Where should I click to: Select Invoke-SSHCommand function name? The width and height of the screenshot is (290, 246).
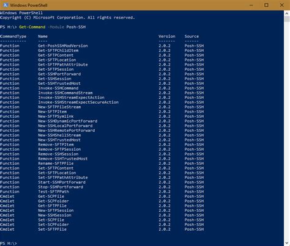[x=58, y=88]
